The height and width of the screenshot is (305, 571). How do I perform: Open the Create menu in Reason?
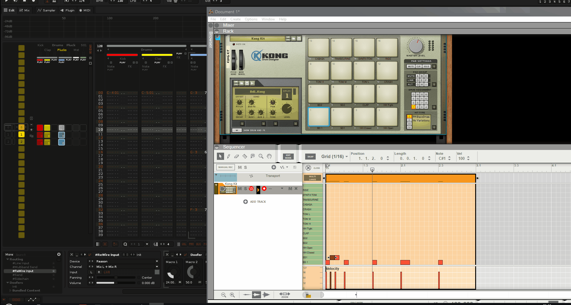click(x=235, y=19)
